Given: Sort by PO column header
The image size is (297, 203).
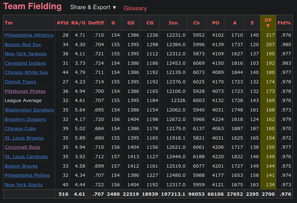Looking at the screenshot, I should (215, 23).
